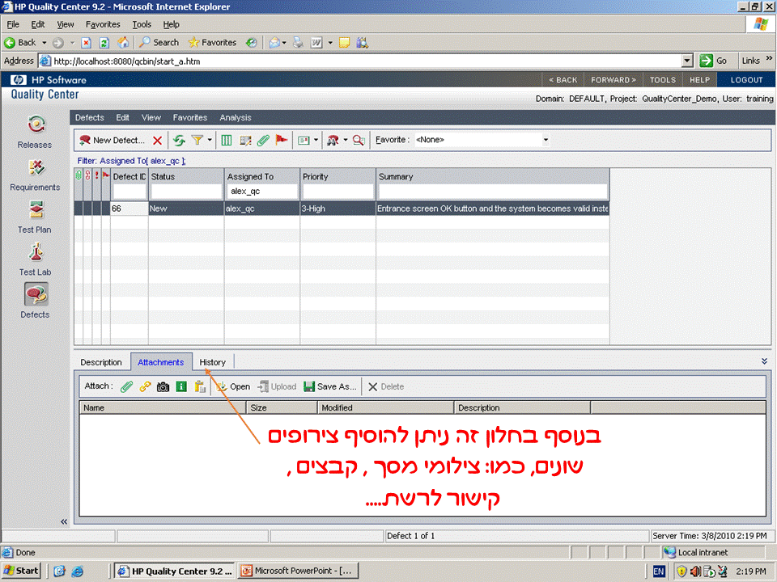Open the Releases module in sidebar
The width and height of the screenshot is (777, 582).
pyautogui.click(x=35, y=132)
